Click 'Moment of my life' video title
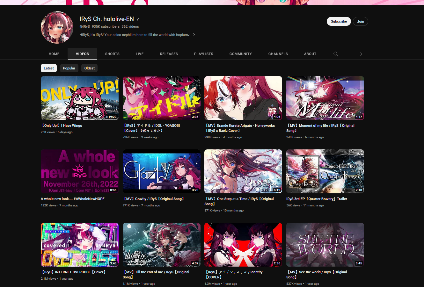 pos(320,128)
